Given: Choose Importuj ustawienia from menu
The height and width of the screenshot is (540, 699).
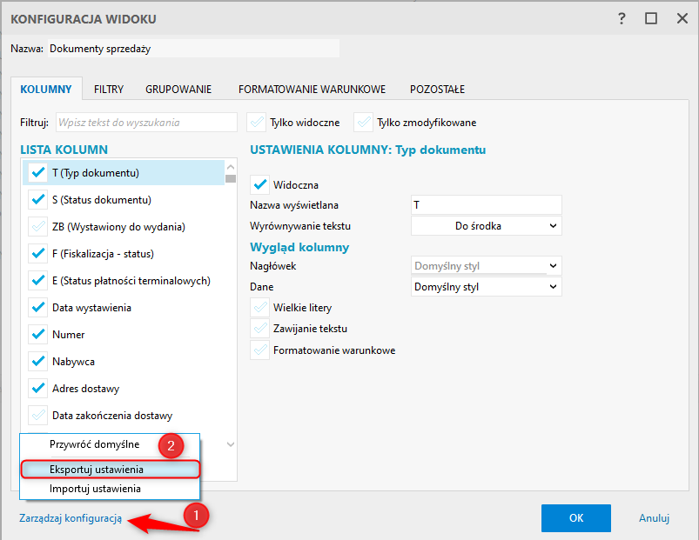Looking at the screenshot, I should pyautogui.click(x=95, y=489).
